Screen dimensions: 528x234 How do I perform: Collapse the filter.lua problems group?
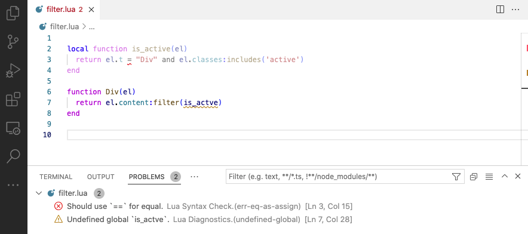(39, 193)
